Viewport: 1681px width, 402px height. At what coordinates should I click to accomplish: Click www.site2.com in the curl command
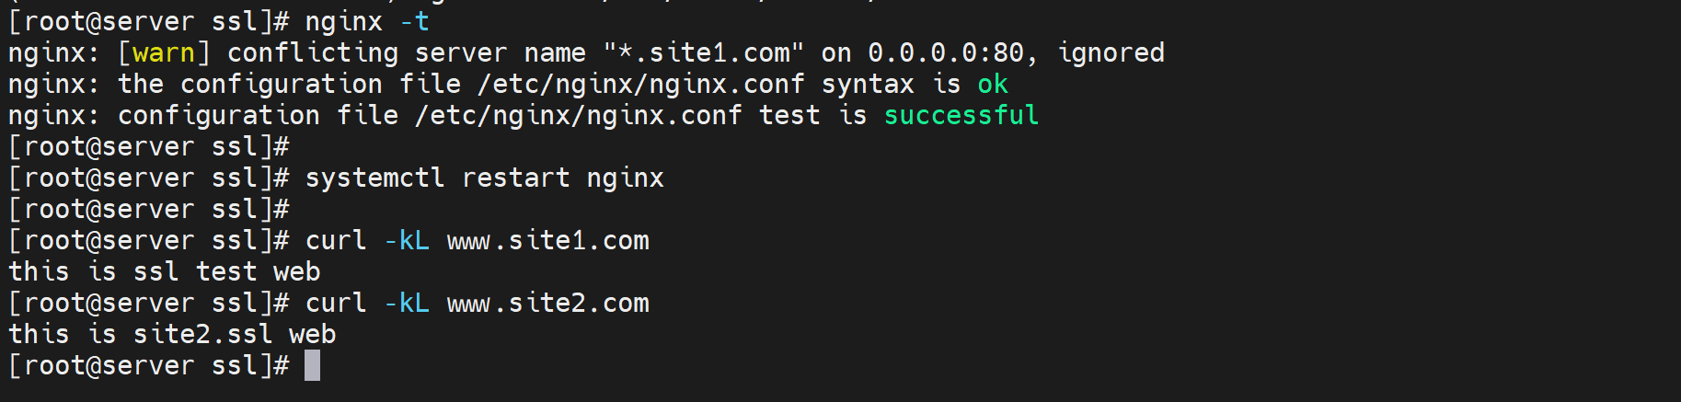point(547,304)
